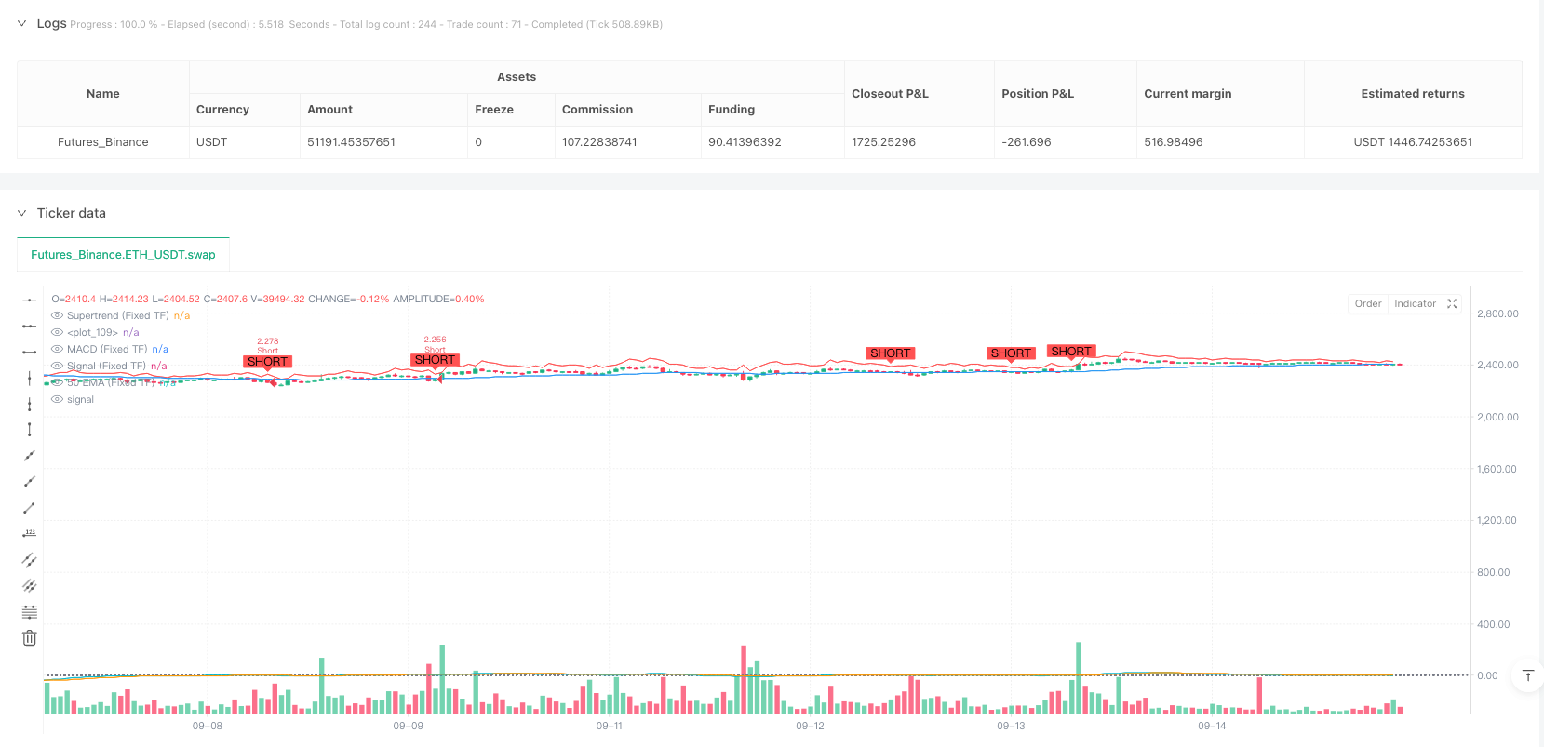Click the first SHORT marker labeled 2.278
Viewport: 1544px width, 747px height.
(x=268, y=362)
